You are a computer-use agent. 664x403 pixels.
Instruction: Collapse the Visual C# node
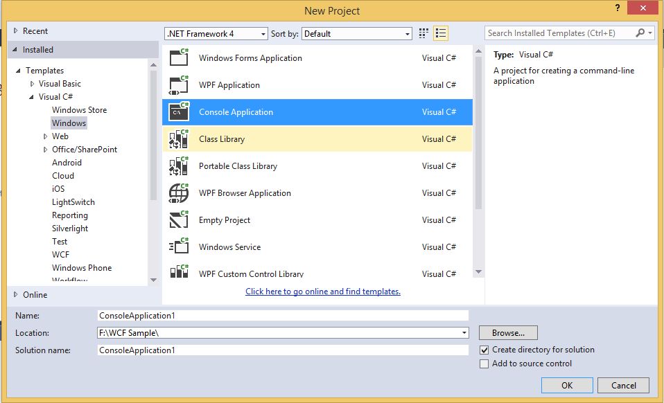(x=31, y=97)
